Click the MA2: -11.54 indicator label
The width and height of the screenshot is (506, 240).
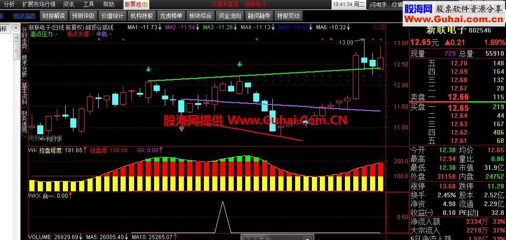[182, 27]
